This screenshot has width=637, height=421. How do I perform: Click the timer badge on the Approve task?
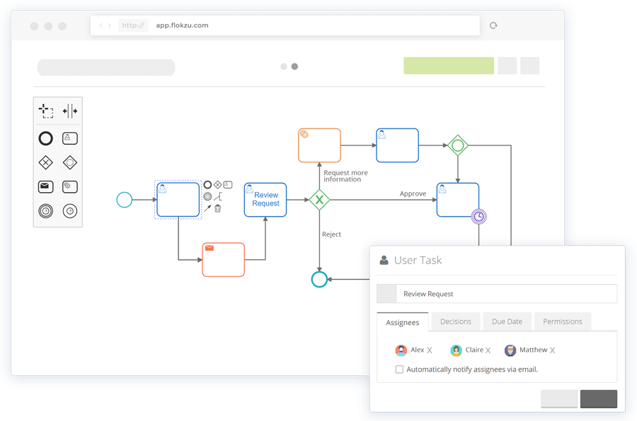pyautogui.click(x=479, y=215)
